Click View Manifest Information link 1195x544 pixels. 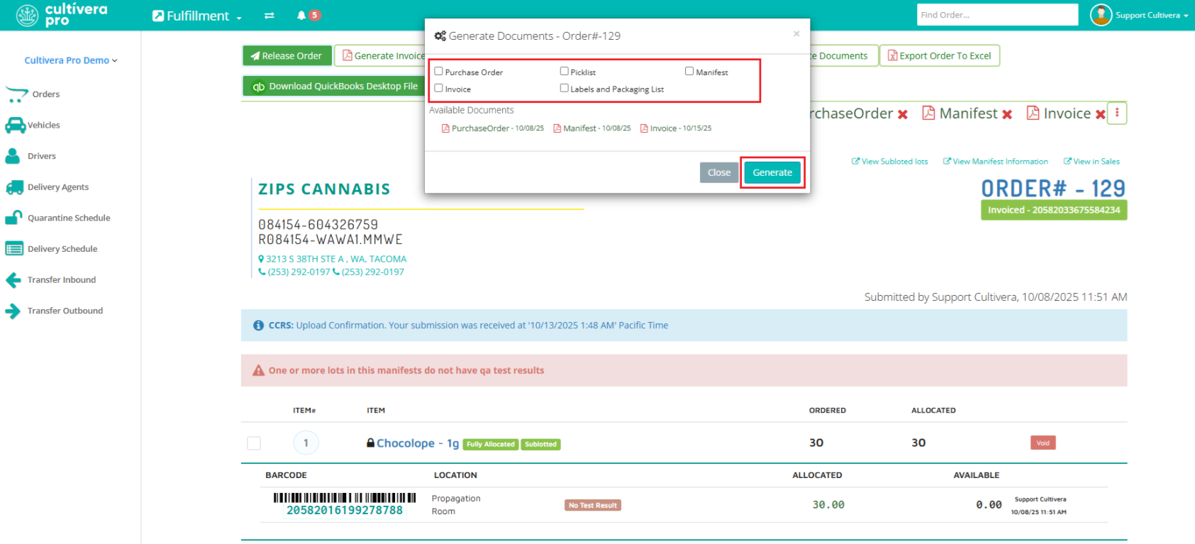point(996,162)
